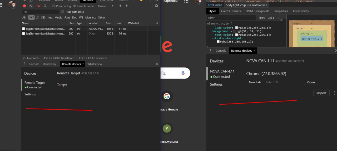The width and height of the screenshot is (337, 151).
Task: Select the Remote Target device entry
Action: tap(35, 85)
